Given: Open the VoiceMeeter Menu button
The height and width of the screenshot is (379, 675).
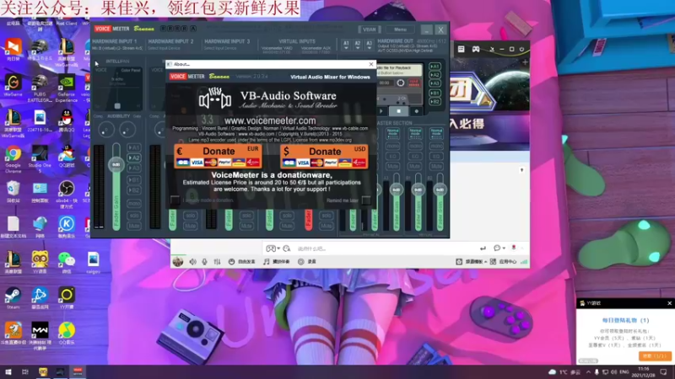Looking at the screenshot, I should coord(400,29).
